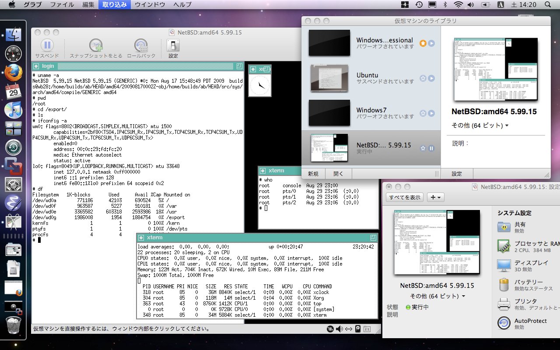Expand その他 (64 ビット) dropdown in library window

(x=480, y=126)
